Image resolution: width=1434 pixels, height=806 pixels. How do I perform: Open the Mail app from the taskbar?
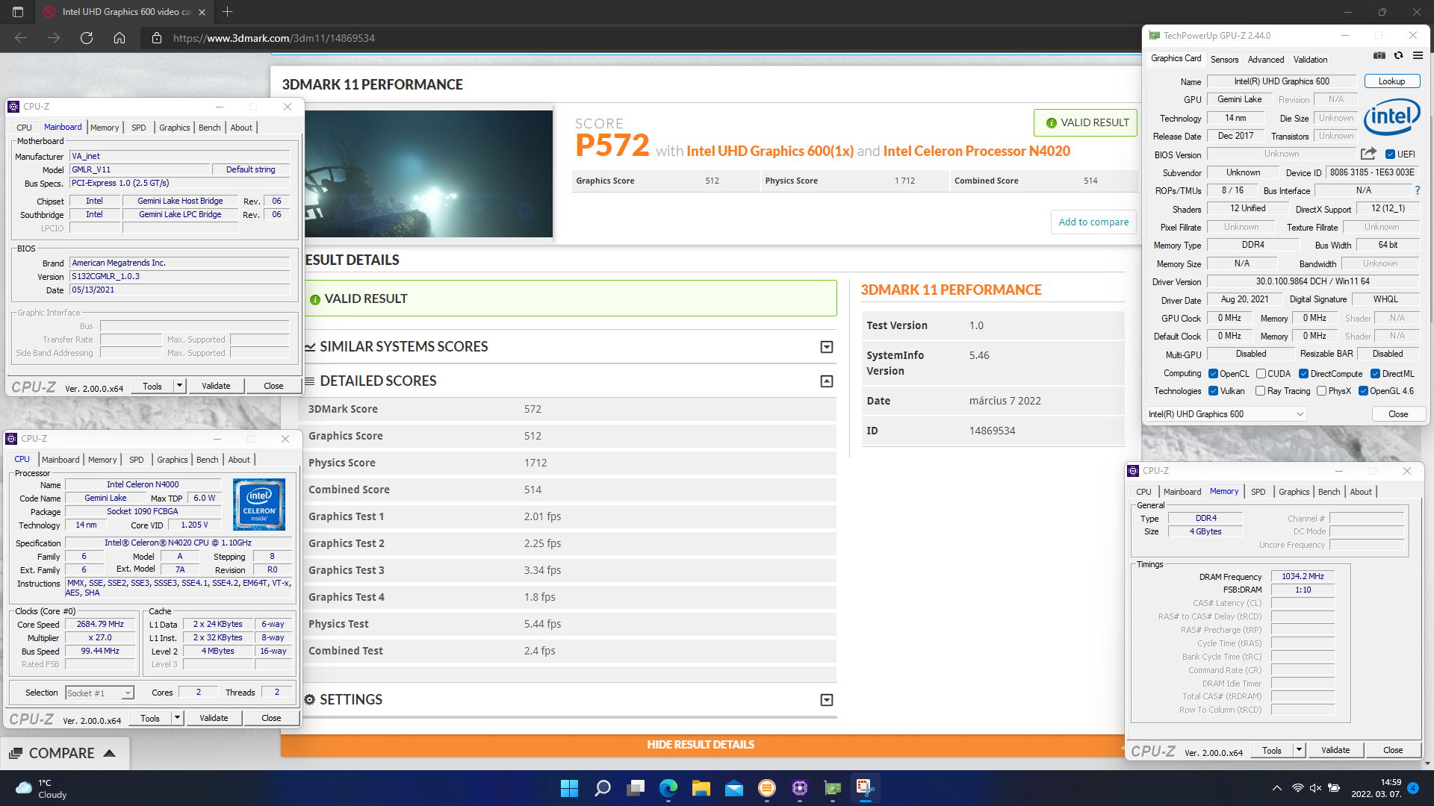(x=734, y=788)
